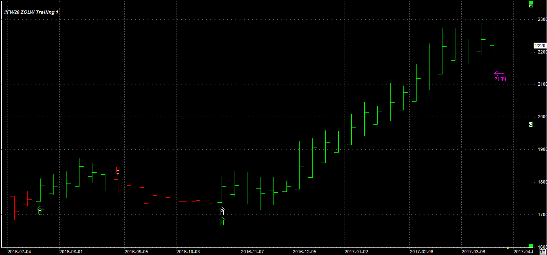The height and width of the screenshot is (255, 547).
Task: Click the green square at top-right corner
Action: [531, 2]
